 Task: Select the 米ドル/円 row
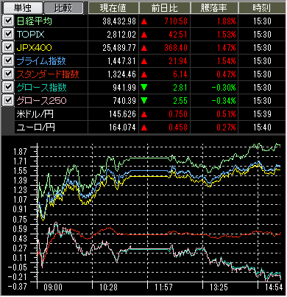(x=150, y=114)
